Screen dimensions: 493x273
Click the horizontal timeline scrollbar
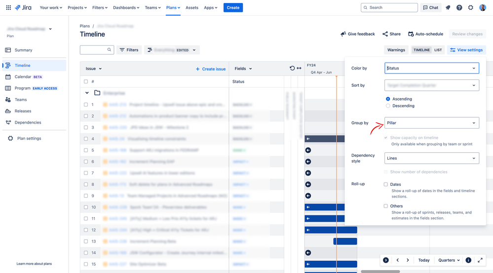click(380, 272)
